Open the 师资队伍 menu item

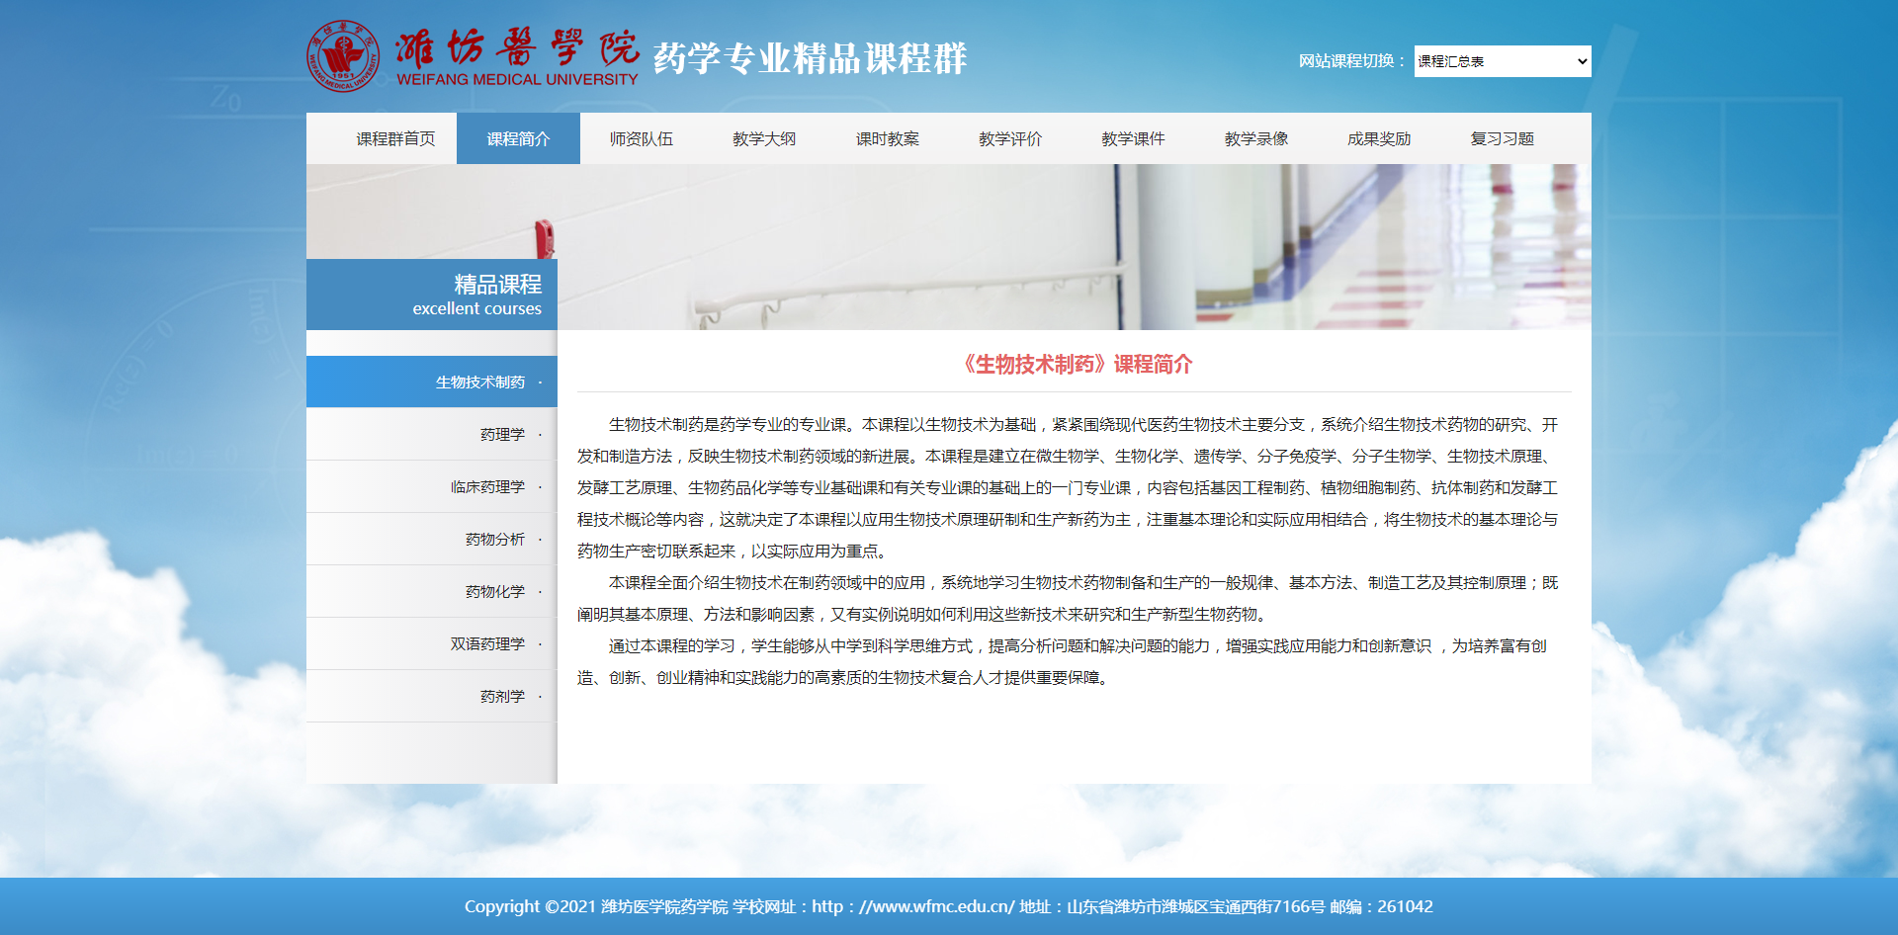pos(641,139)
